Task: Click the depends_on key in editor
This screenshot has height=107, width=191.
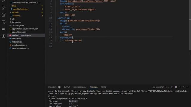Action: pyautogui.click(x=66, y=38)
